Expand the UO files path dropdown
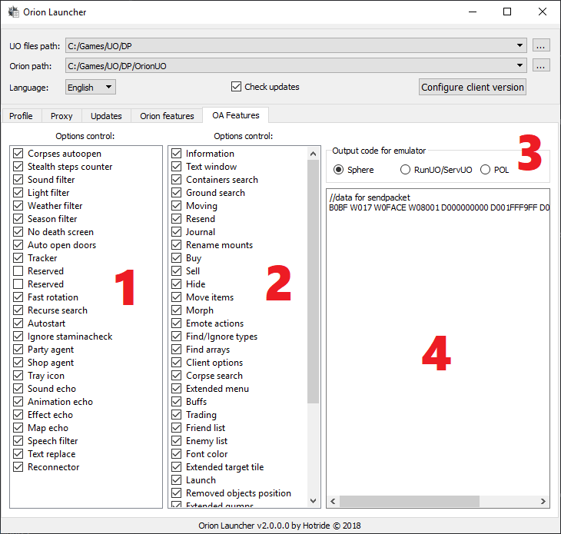 point(520,45)
